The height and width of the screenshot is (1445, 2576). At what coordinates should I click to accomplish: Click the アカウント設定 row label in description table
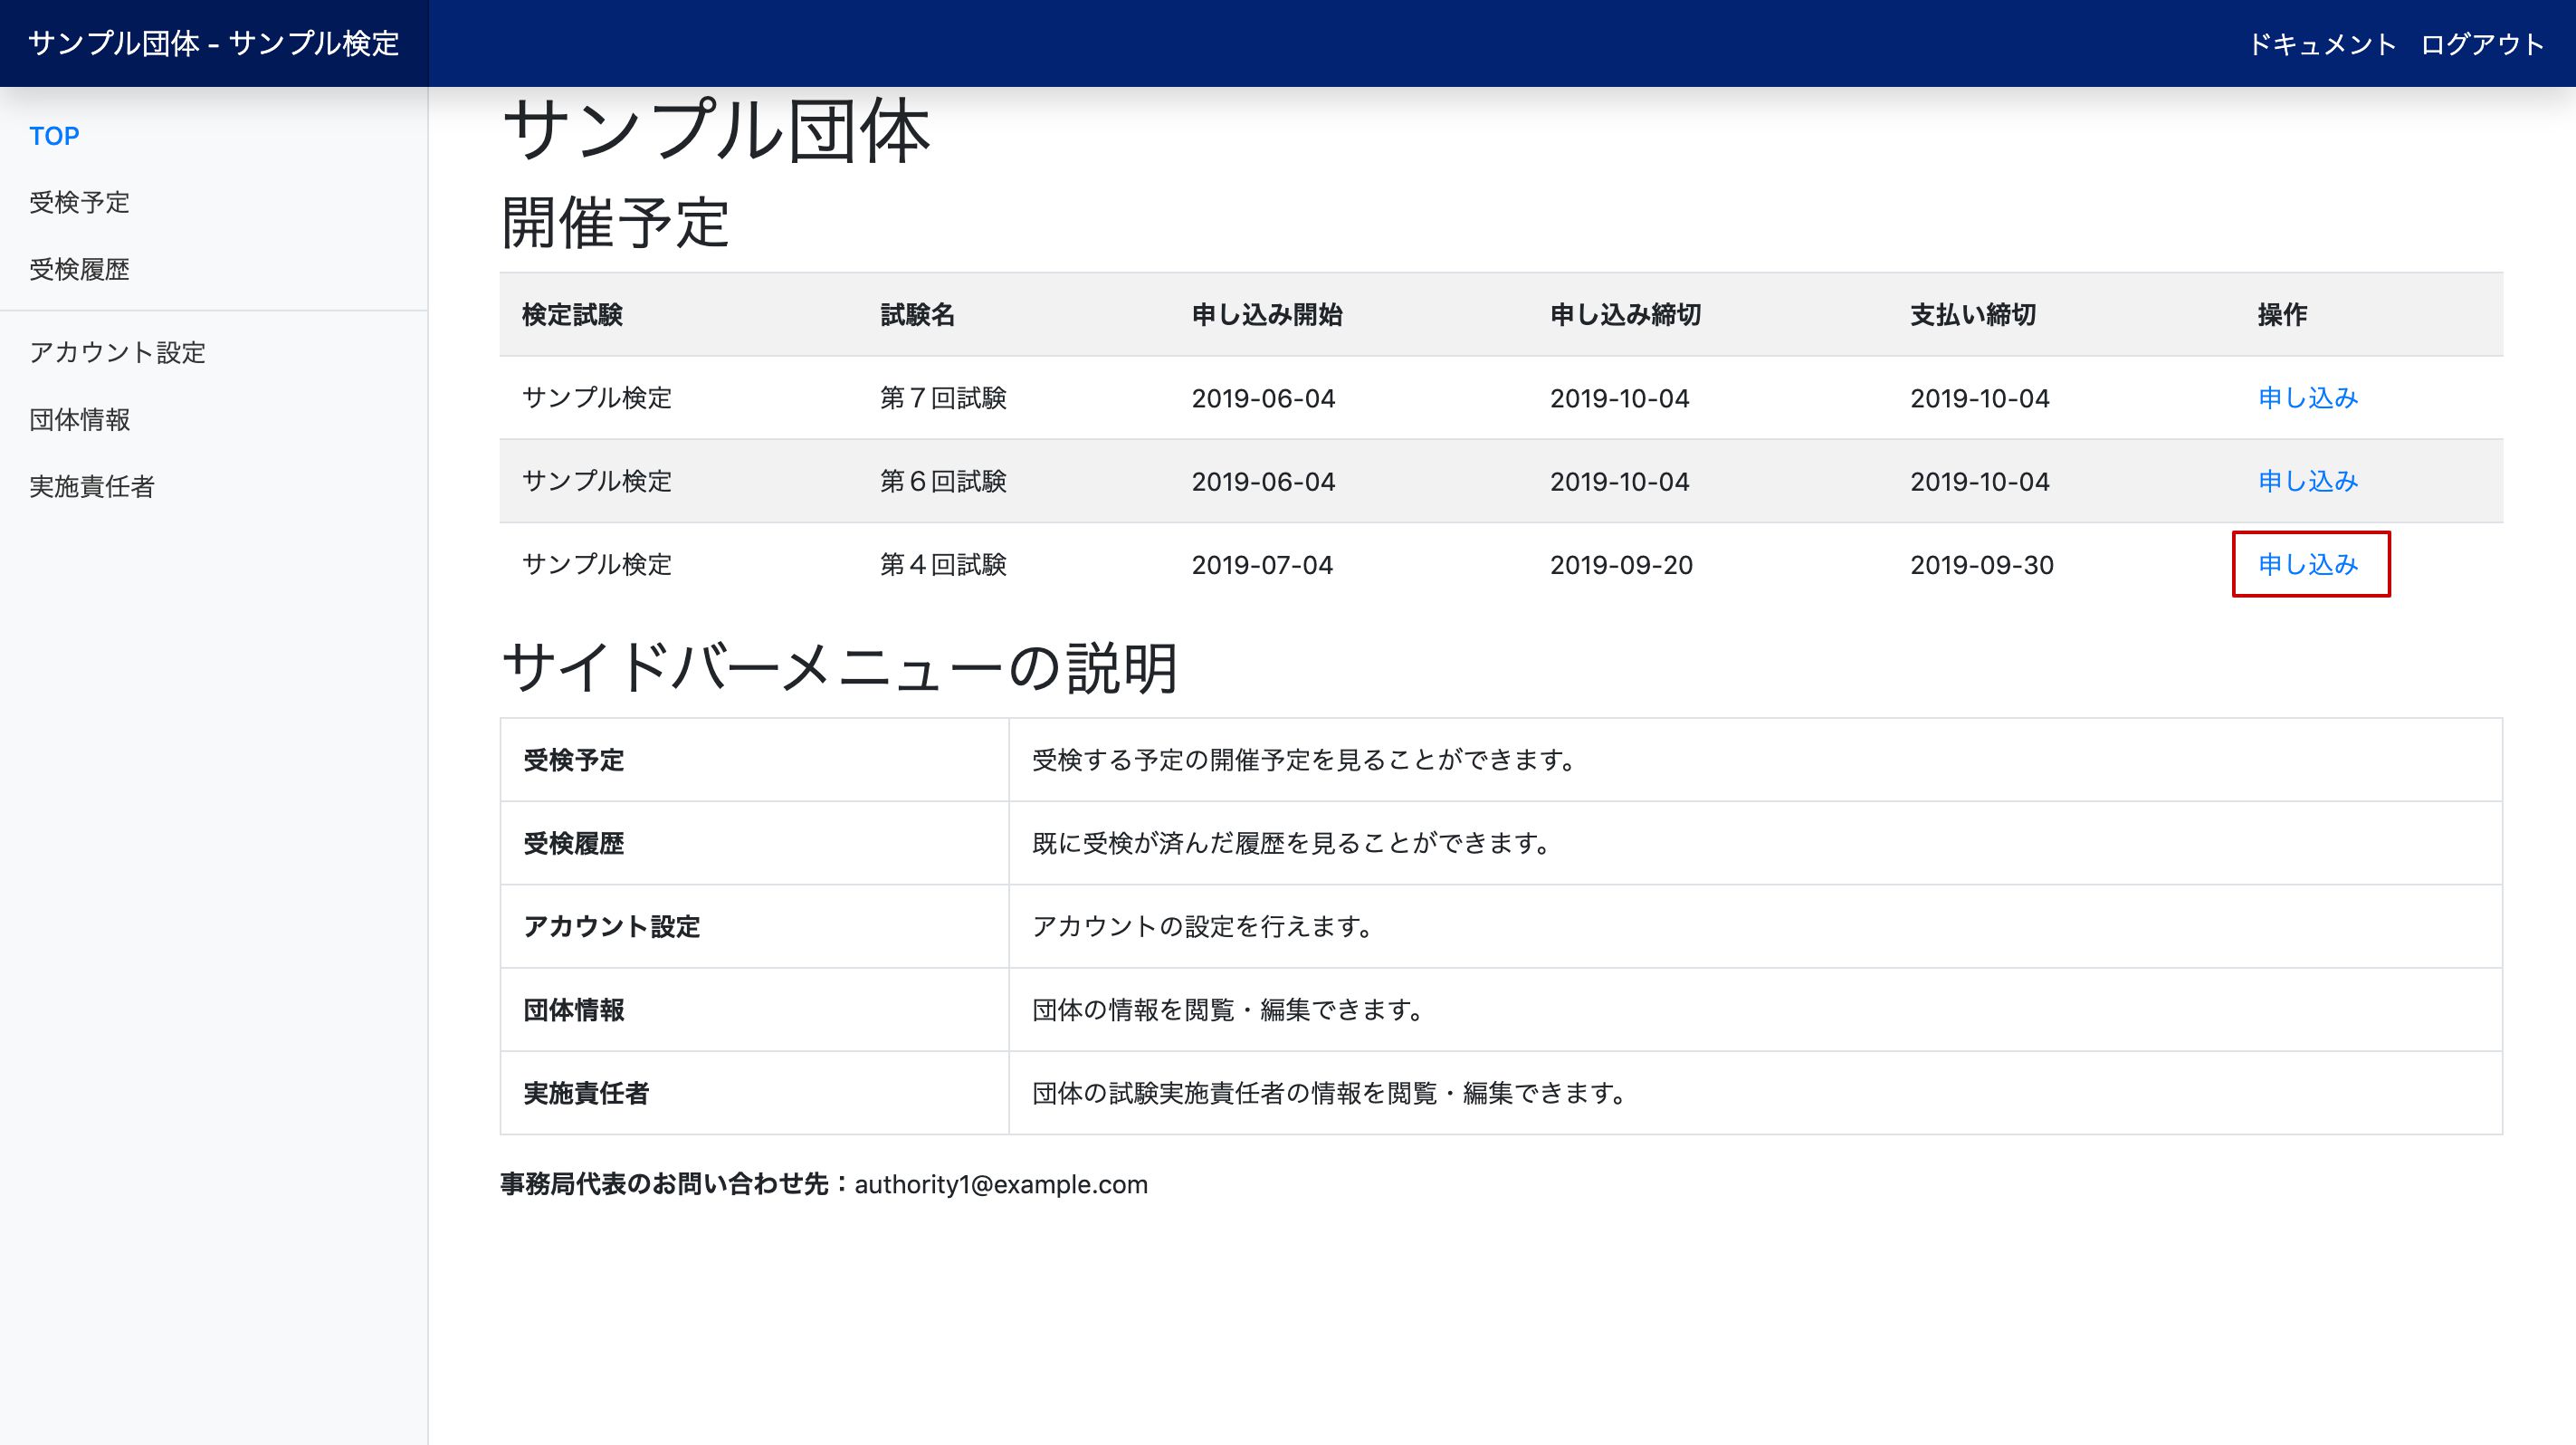click(x=612, y=926)
